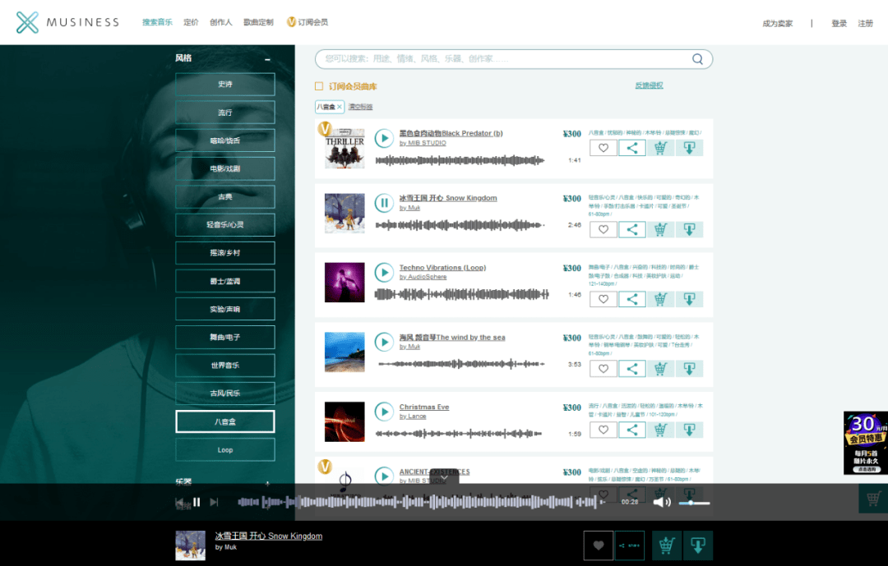Mute the volume in the player bar
The height and width of the screenshot is (566, 888).
point(661,502)
